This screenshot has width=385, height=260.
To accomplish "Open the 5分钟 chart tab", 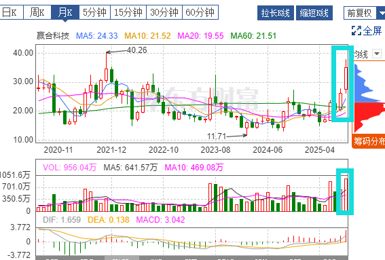I will 95,12.
